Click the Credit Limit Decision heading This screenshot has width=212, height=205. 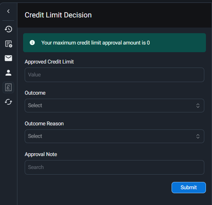(58, 15)
